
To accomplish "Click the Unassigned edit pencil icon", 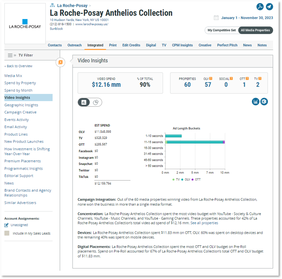I will coord(6,225).
